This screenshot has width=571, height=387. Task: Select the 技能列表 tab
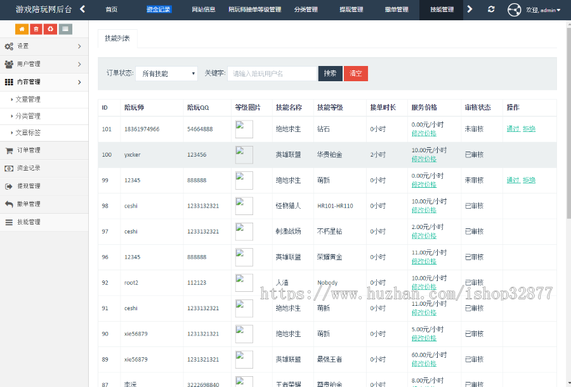[x=115, y=37]
